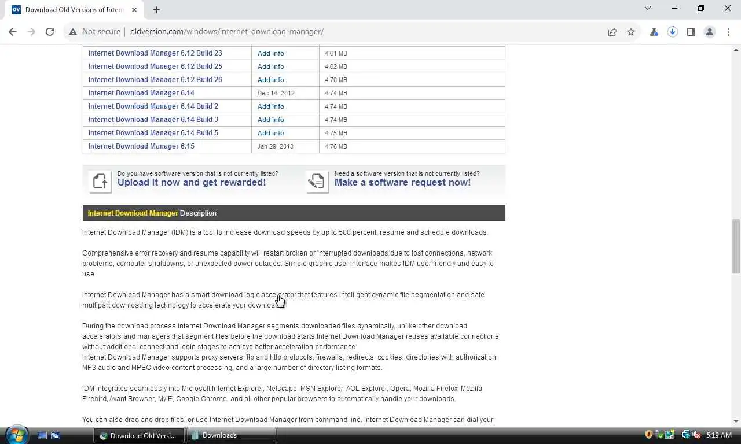Switch to Downloads taskbar window

click(231, 435)
